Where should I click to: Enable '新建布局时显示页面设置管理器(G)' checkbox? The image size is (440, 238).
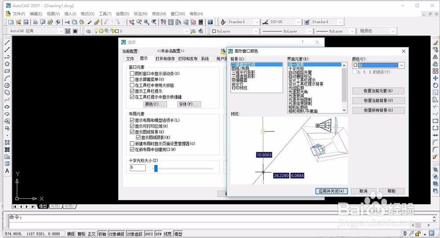tap(132, 143)
